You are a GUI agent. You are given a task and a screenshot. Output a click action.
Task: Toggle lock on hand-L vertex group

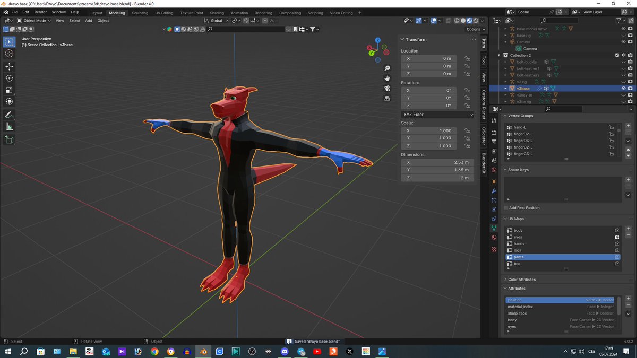(612, 127)
